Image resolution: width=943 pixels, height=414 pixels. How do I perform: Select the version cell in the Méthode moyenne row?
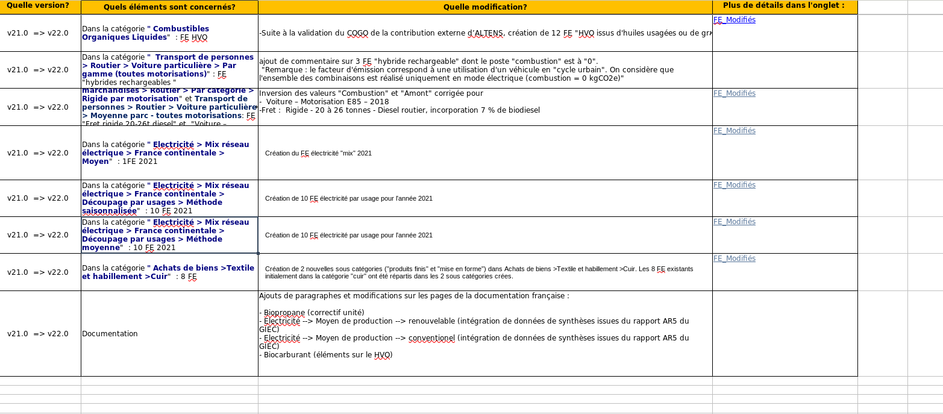pyautogui.click(x=40, y=235)
